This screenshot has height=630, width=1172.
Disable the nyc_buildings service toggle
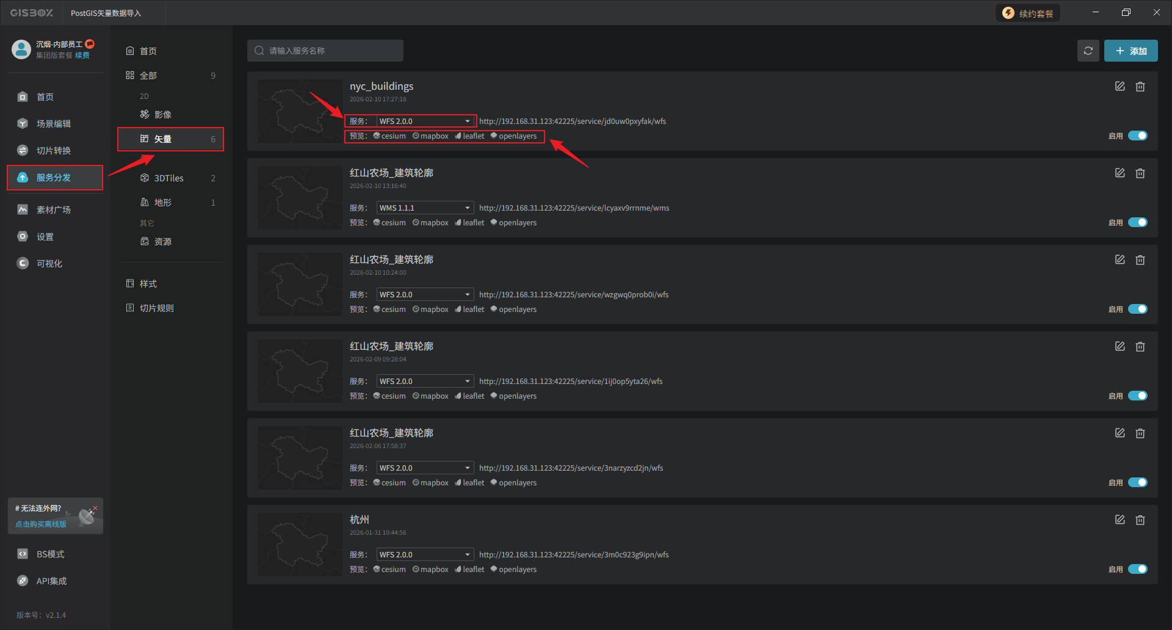point(1137,136)
